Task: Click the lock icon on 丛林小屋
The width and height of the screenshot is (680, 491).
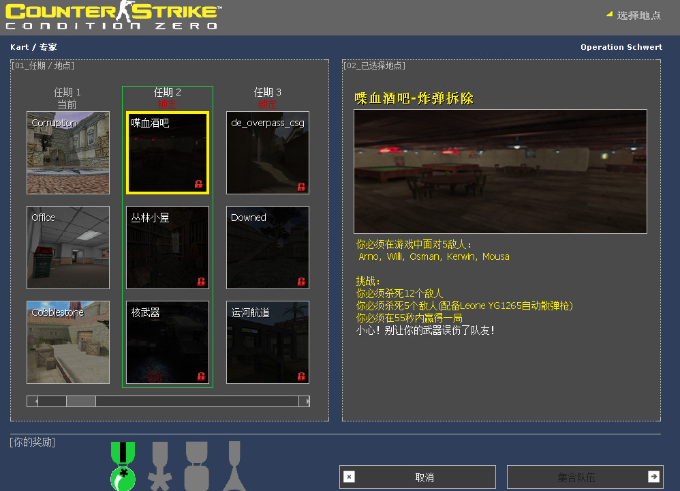Action: (201, 282)
